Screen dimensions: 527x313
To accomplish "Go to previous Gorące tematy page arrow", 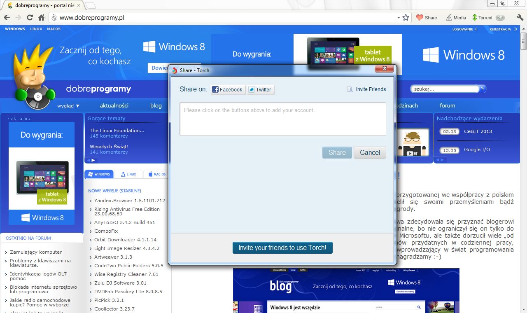I will pyautogui.click(x=88, y=160).
